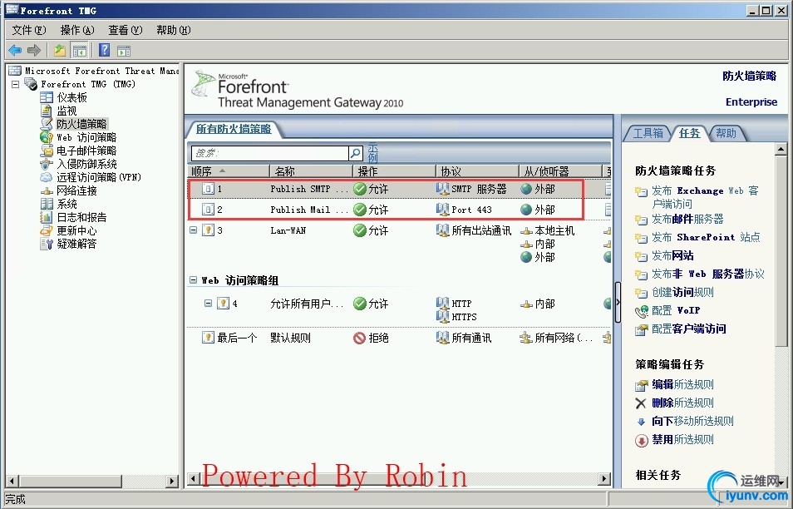Open 入侵防御系统 node in the tree
This screenshot has width=793, height=509.
pyautogui.click(x=86, y=164)
